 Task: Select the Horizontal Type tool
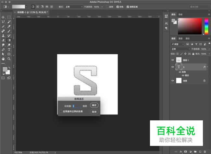(9, 49)
